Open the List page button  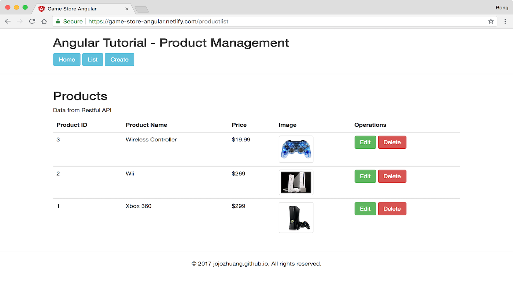[x=93, y=59]
